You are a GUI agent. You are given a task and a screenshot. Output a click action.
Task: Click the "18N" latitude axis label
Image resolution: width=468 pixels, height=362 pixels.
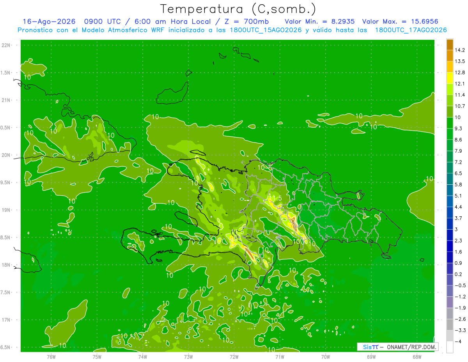[6, 265]
